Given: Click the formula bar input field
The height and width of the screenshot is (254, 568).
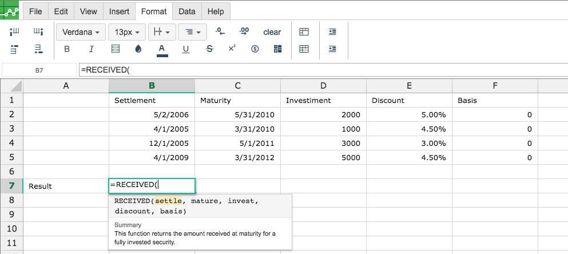Looking at the screenshot, I should click(x=324, y=70).
